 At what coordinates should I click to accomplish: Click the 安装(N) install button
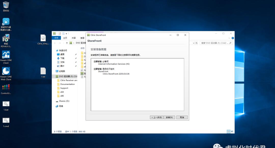(169, 117)
